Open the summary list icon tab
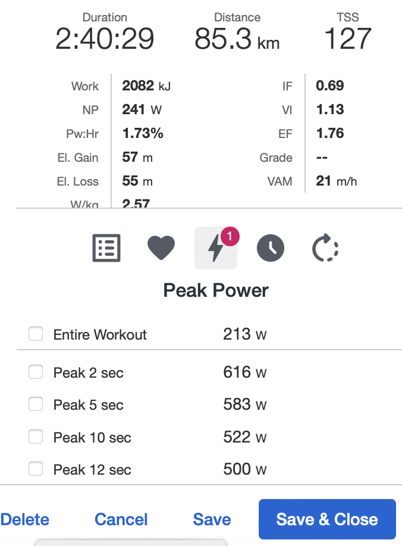Viewport: 402px width, 546px height. tap(106, 248)
